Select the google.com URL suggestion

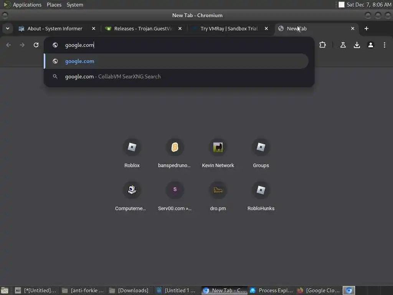tap(177, 61)
